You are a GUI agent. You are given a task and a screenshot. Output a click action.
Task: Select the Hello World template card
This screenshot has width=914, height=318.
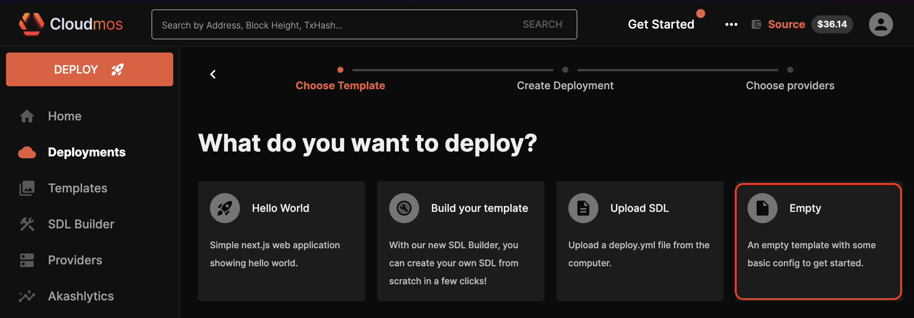coord(282,241)
